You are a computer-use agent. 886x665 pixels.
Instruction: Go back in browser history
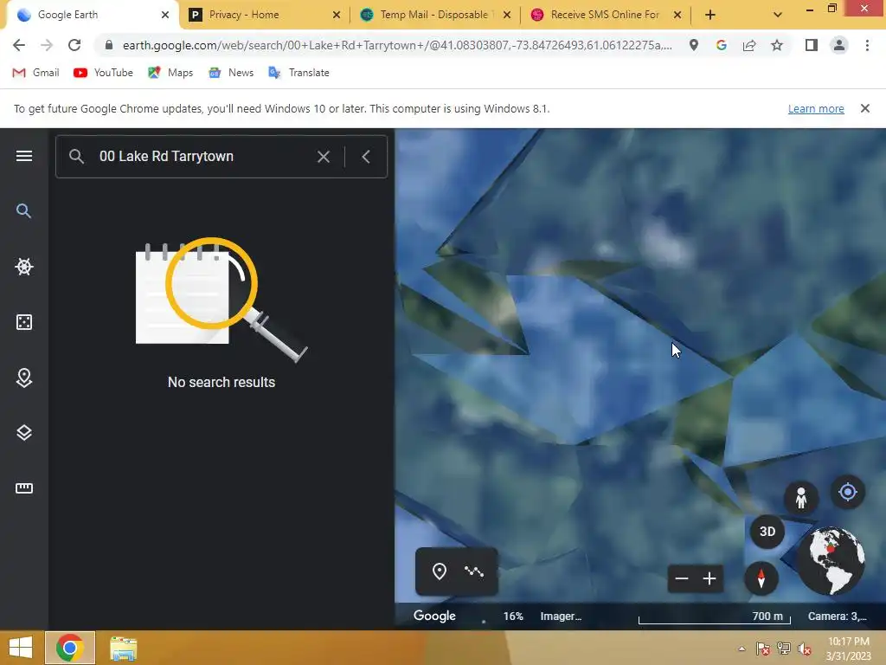coord(19,45)
